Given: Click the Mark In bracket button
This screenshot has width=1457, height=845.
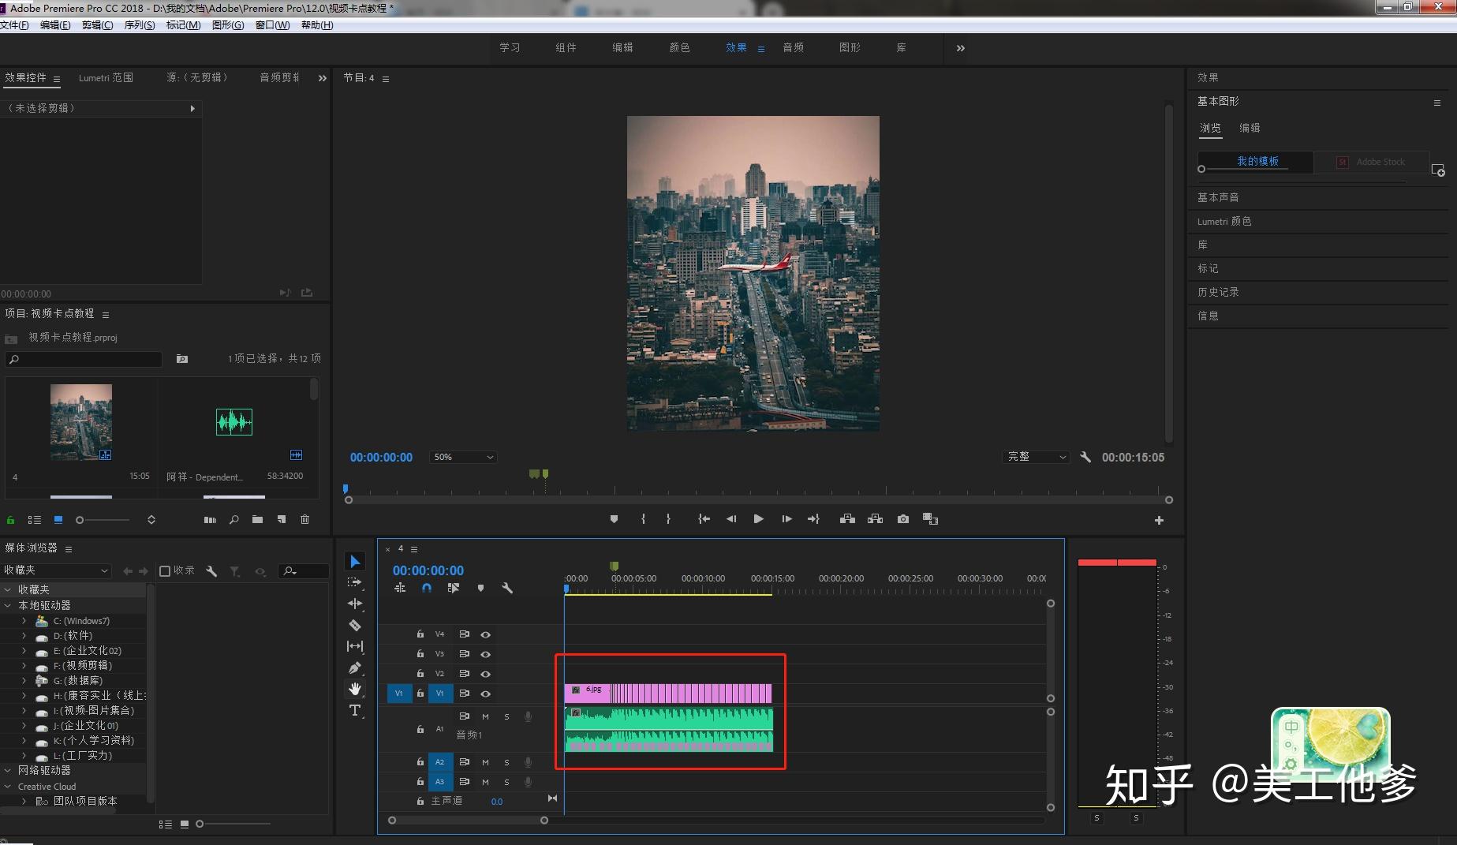Looking at the screenshot, I should (643, 519).
